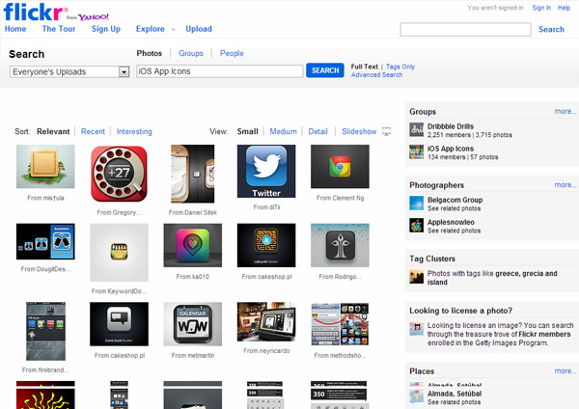Image resolution: width=579 pixels, height=409 pixels.
Task: Expand the Explore menu arrow
Action: (173, 29)
